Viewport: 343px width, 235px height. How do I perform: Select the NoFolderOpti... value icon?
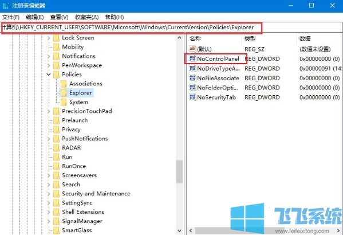pos(192,88)
